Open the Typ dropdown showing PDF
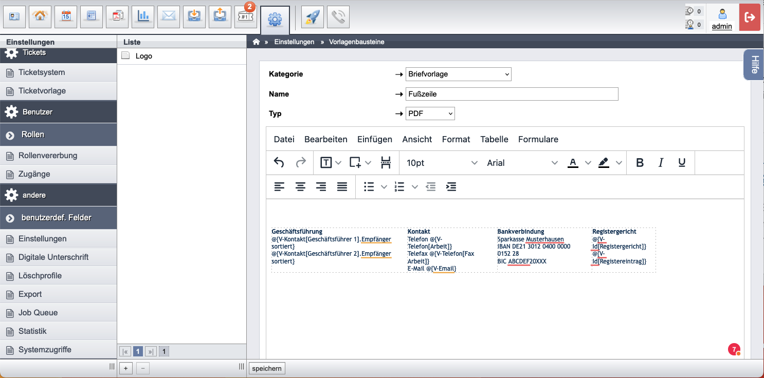Image resolution: width=764 pixels, height=378 pixels. (430, 114)
